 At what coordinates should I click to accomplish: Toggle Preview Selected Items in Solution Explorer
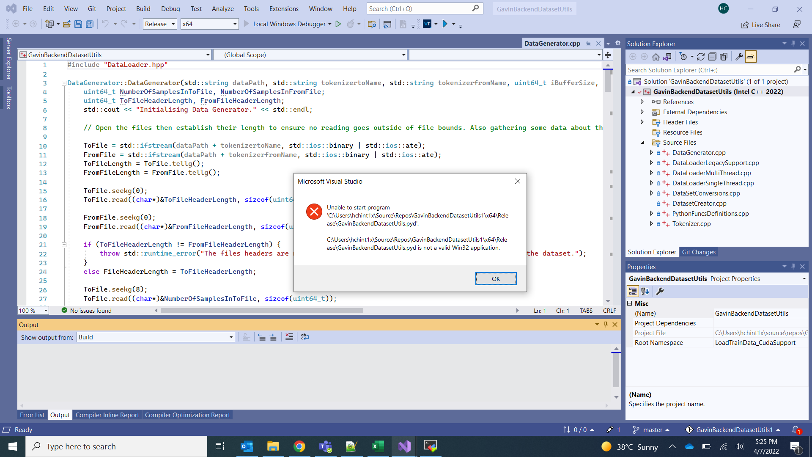(x=751, y=56)
